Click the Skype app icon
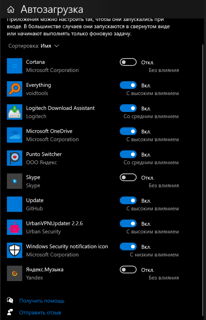206x320 pixels. 15,181
